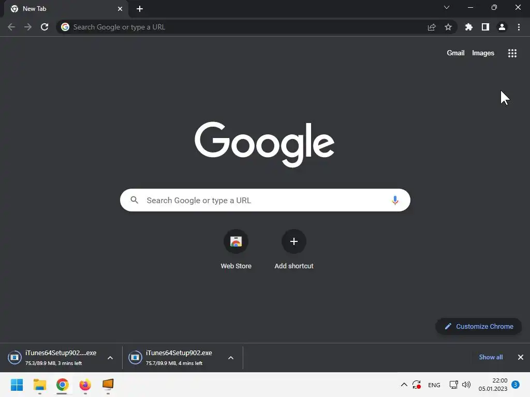
Task: Open the Extensions puzzle icon
Action: point(469,27)
